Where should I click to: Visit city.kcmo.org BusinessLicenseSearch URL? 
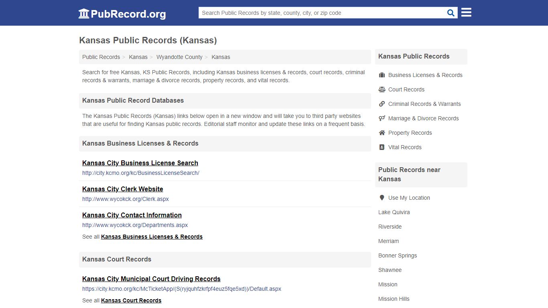pos(141,173)
